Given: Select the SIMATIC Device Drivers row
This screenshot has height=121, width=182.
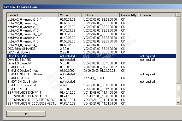Looking at the screenshot, I should tap(91, 71).
